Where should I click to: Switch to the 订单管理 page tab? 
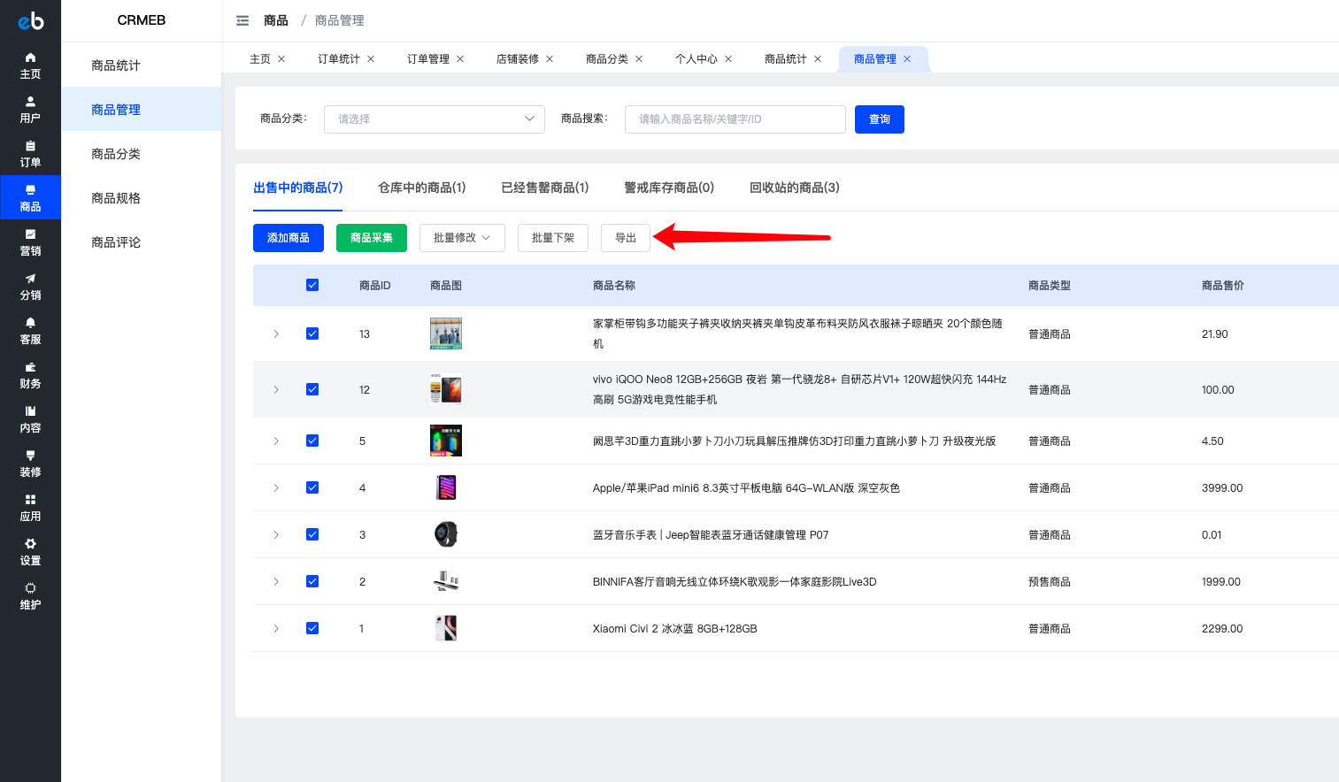(428, 59)
